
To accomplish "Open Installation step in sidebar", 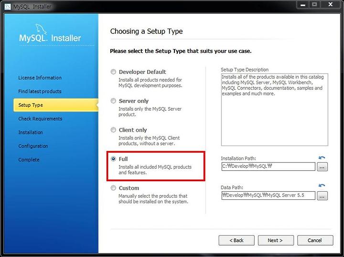I will [x=31, y=133].
